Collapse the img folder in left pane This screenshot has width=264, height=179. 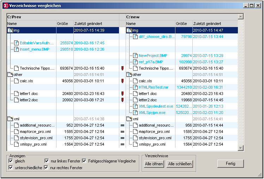[x=10, y=30]
